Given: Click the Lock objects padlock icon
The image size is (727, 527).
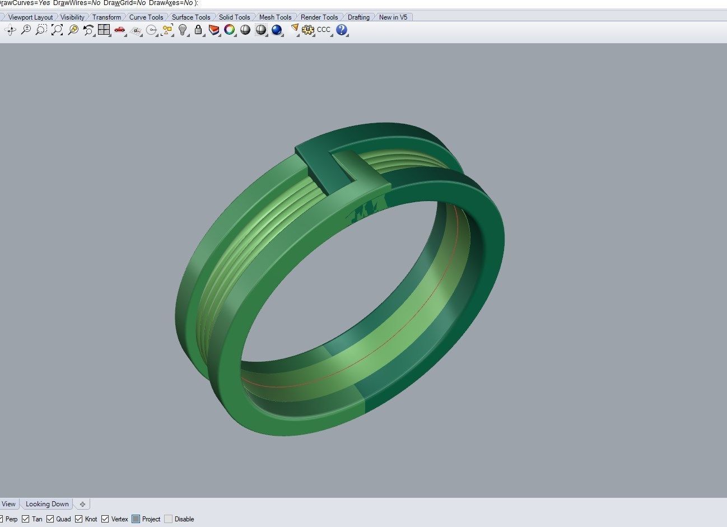Looking at the screenshot, I should pos(198,30).
